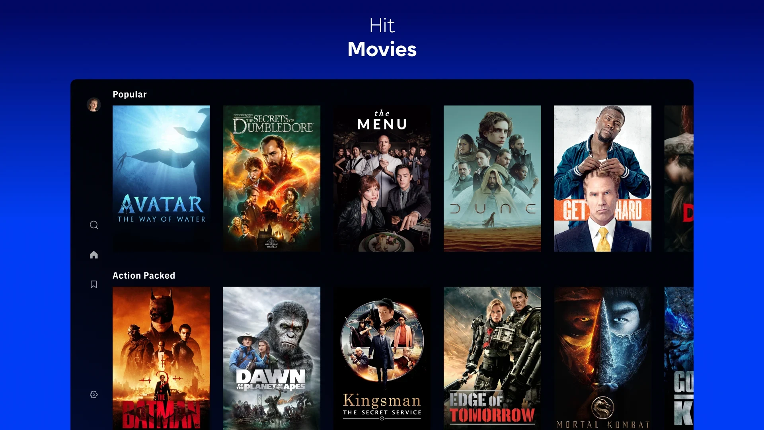Open Avatar: The Way of Water movie
764x430 pixels.
coord(161,178)
